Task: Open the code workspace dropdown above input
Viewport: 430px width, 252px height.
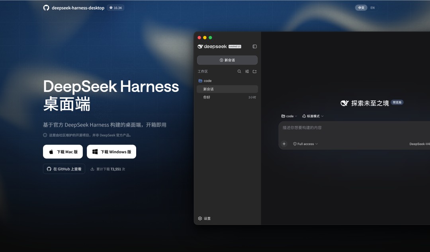Action: (x=289, y=116)
